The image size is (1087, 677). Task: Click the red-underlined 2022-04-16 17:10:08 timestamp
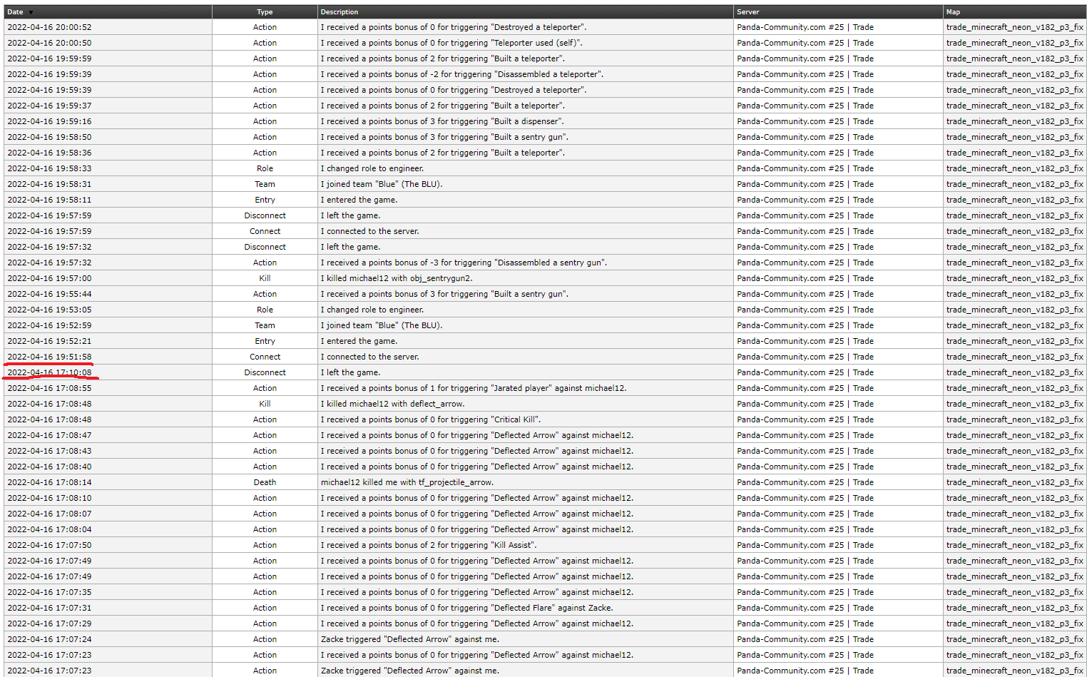pos(49,372)
